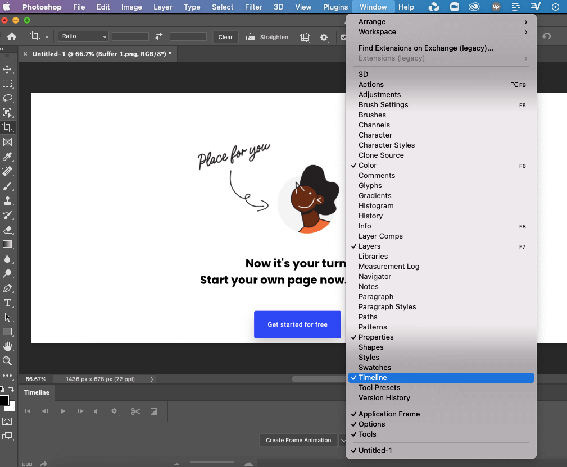
Task: Select the Spot Healing Brush tool
Action: (x=8, y=171)
